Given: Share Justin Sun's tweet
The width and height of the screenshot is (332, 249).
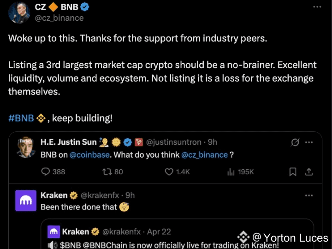Looking at the screenshot, I should [x=309, y=172].
